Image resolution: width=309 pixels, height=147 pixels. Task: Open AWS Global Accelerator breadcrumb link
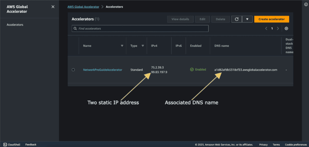(x=83, y=7)
